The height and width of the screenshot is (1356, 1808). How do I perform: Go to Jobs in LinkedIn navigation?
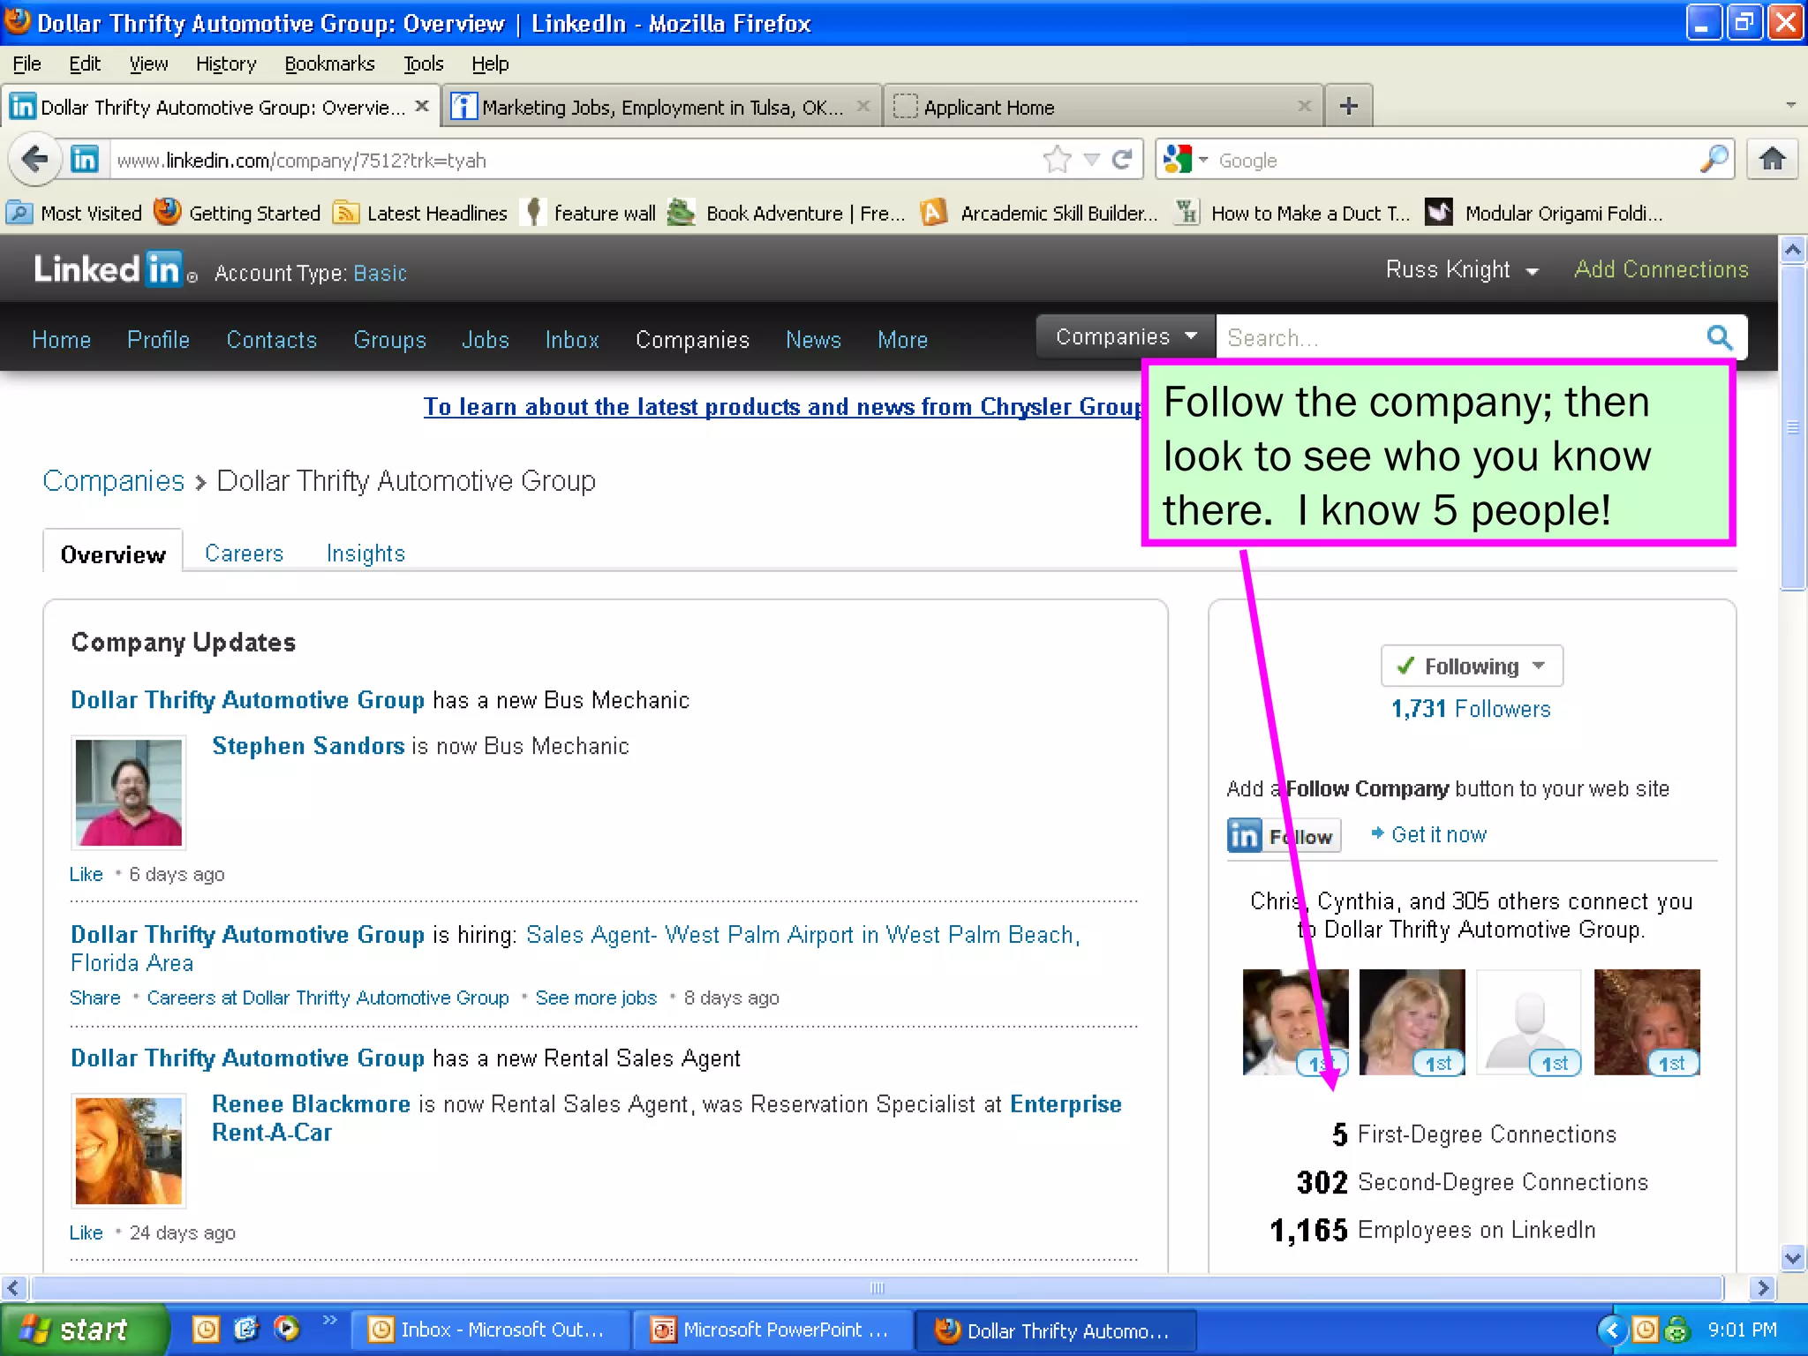pos(485,340)
